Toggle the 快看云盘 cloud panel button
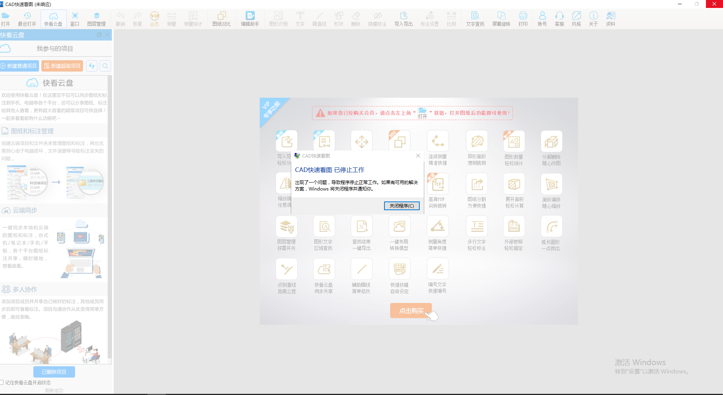Viewport: 723px width, 395px height. [x=53, y=19]
